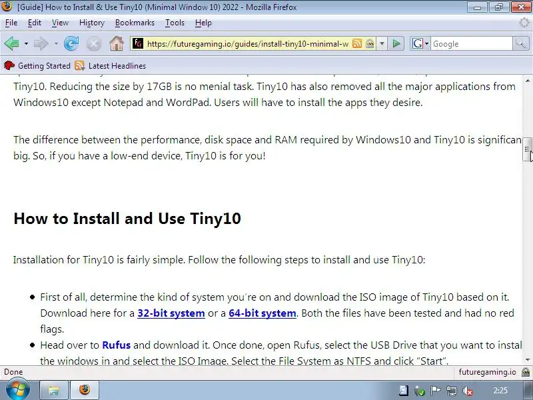533x400 pixels.
Task: Open the Windows Start menu orb
Action: (x=17, y=390)
